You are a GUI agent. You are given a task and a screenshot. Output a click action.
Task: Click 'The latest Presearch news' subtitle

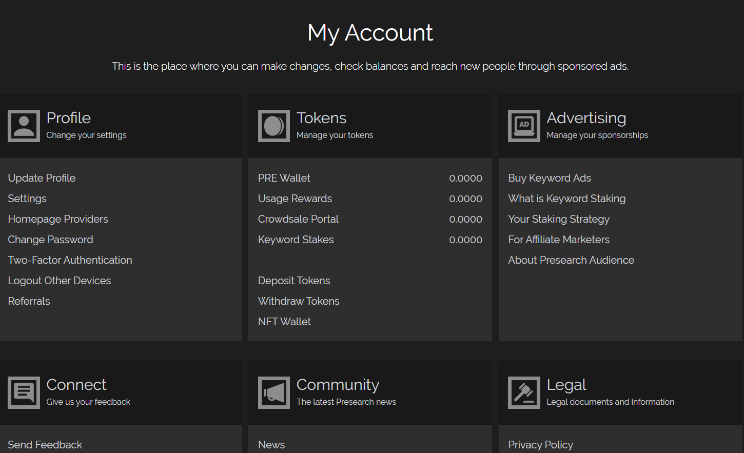(346, 402)
